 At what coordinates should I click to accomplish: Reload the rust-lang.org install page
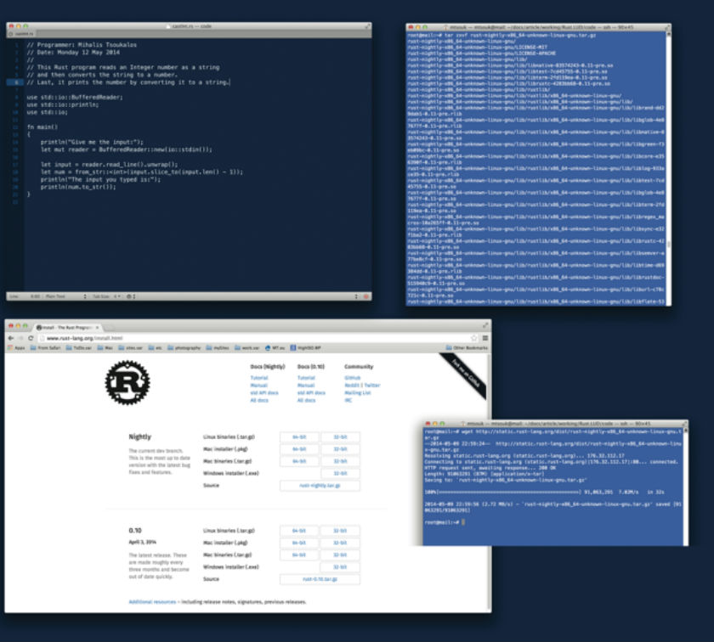(x=31, y=338)
